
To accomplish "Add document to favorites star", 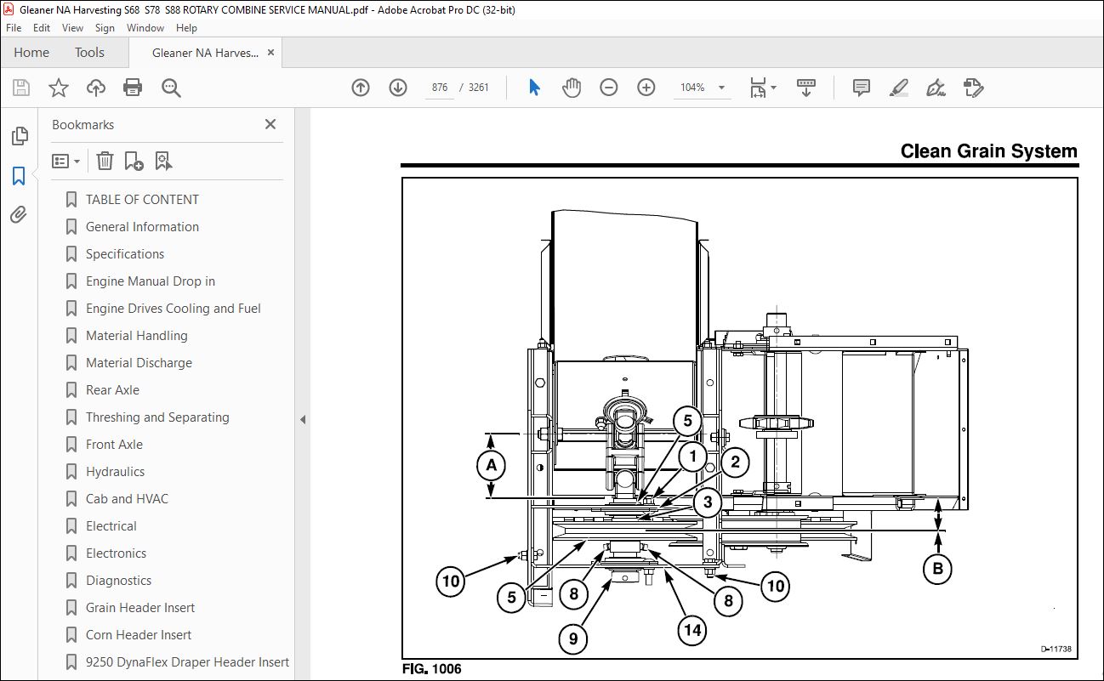I will pos(59,88).
